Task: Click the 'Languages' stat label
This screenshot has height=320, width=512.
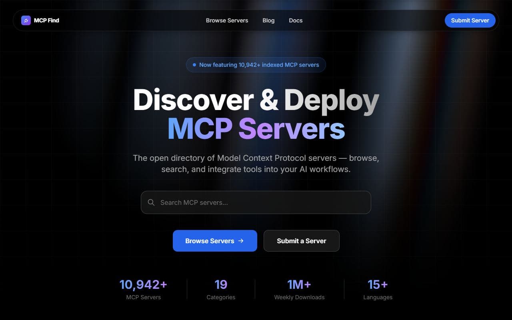Action: (378, 297)
